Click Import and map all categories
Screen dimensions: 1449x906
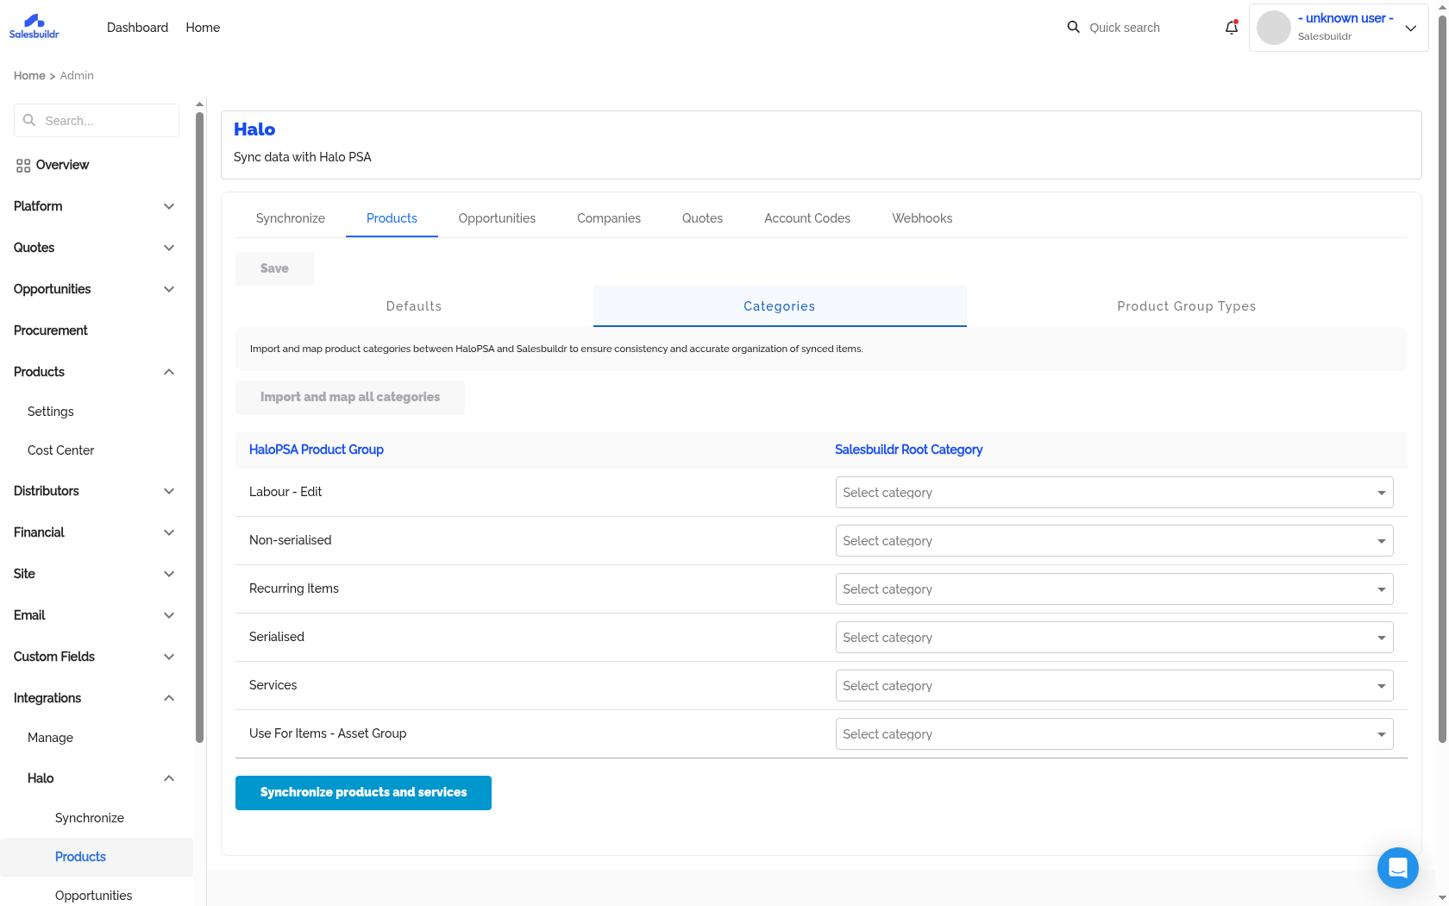(350, 397)
